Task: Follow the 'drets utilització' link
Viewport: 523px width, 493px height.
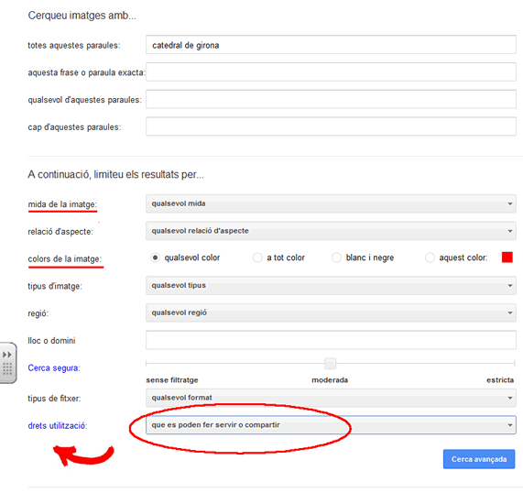Action: coord(57,426)
